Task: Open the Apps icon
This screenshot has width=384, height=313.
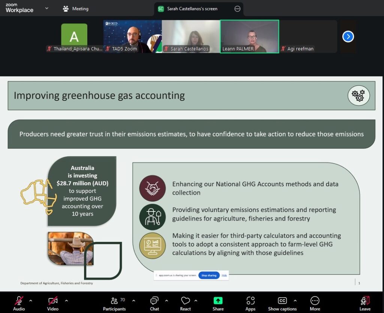Action: tap(250, 301)
